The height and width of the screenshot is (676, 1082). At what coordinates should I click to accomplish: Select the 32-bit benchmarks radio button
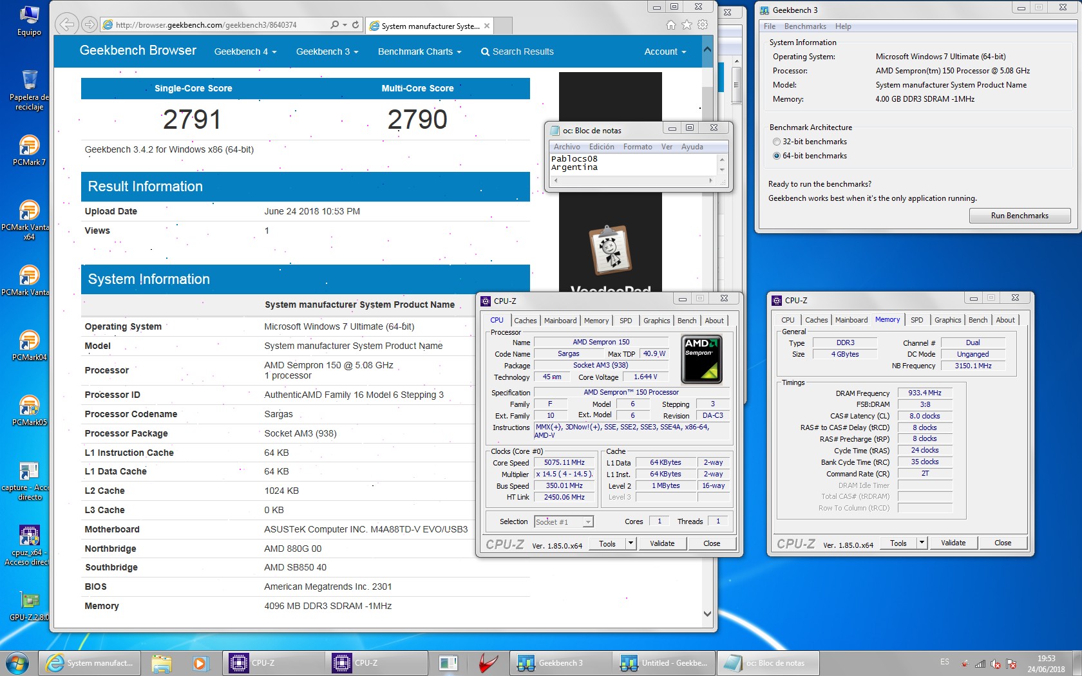[777, 142]
